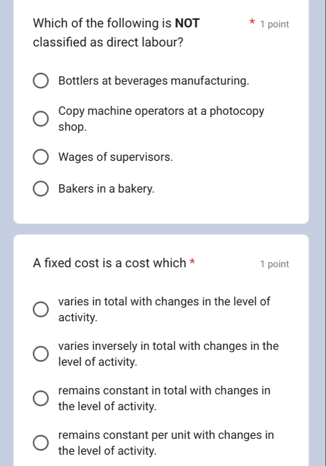This screenshot has width=326, height=466.
Task: Click the 'Wages of supervisors.' option text
Action: 116,157
